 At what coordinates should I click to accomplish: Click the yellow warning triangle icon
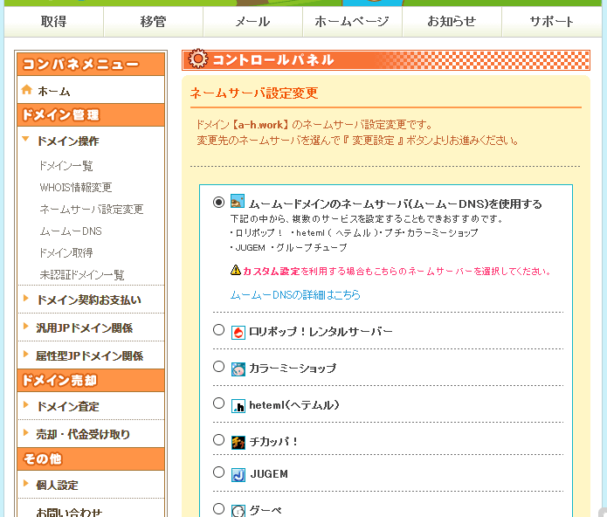[235, 270]
